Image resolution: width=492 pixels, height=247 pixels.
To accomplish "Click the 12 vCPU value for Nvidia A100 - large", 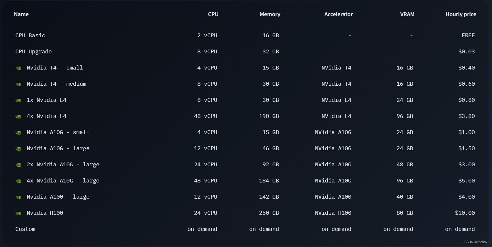I will pyautogui.click(x=206, y=197).
